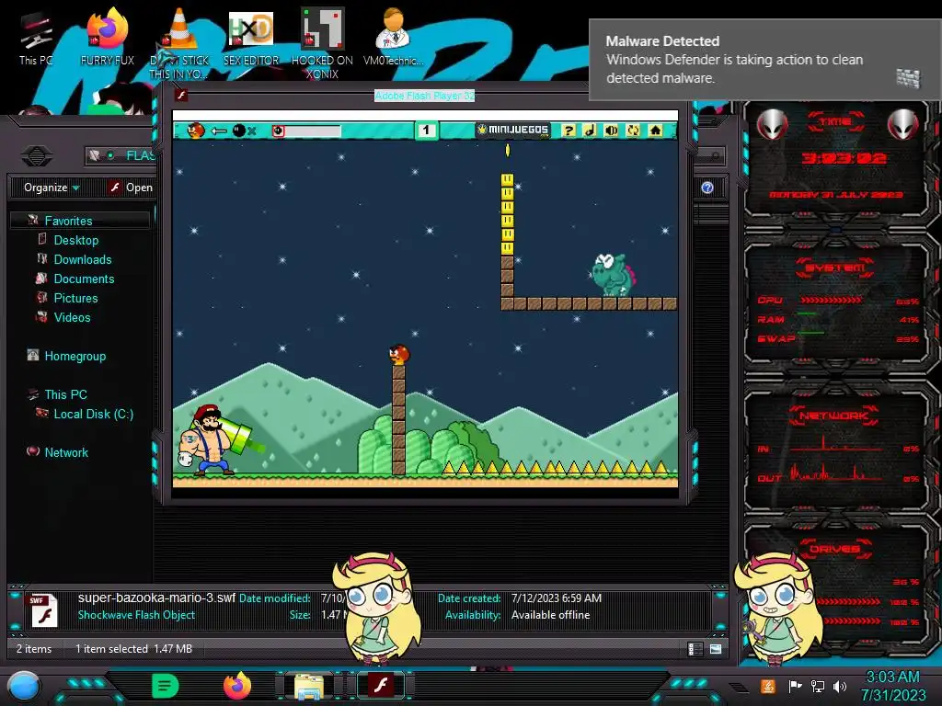
Task: Click the help question mark in game toolbar
Action: pyautogui.click(x=569, y=131)
